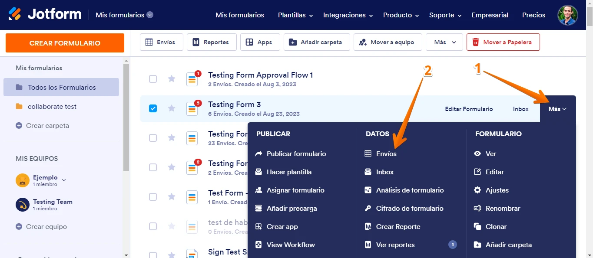
Task: Check the Testing Form Approval Flow 1 checkbox
Action: pyautogui.click(x=153, y=79)
